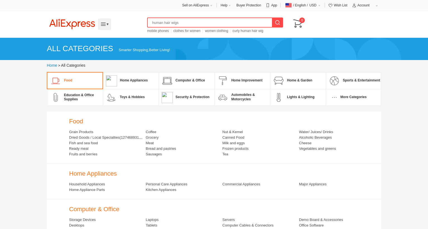Click the Home Appliances image icon
This screenshot has width=428, height=229.
(x=111, y=81)
